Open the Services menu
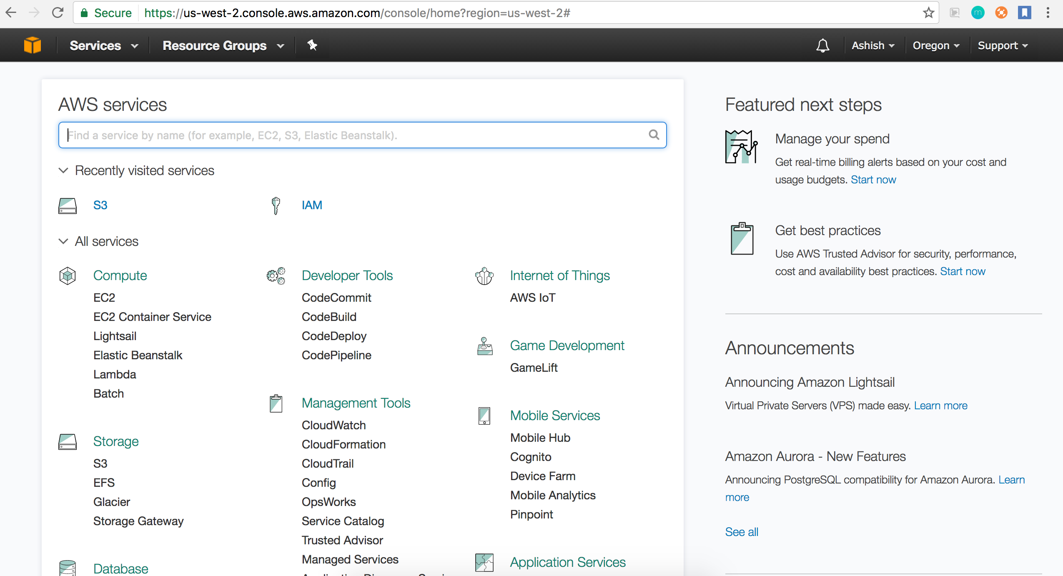The height and width of the screenshot is (576, 1063). click(x=103, y=45)
